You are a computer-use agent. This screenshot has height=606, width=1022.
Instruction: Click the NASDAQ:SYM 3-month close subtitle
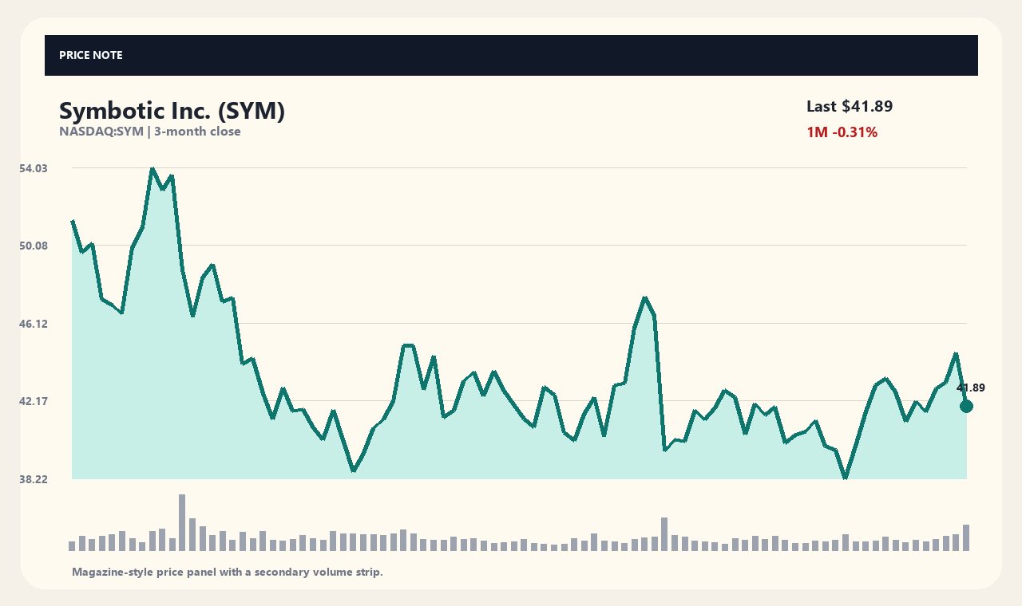point(150,132)
